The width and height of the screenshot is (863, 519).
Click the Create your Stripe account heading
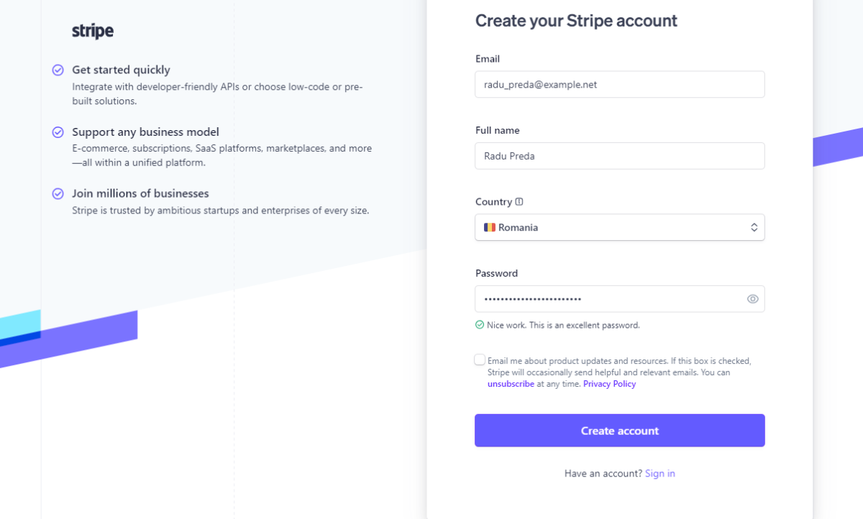[576, 21]
